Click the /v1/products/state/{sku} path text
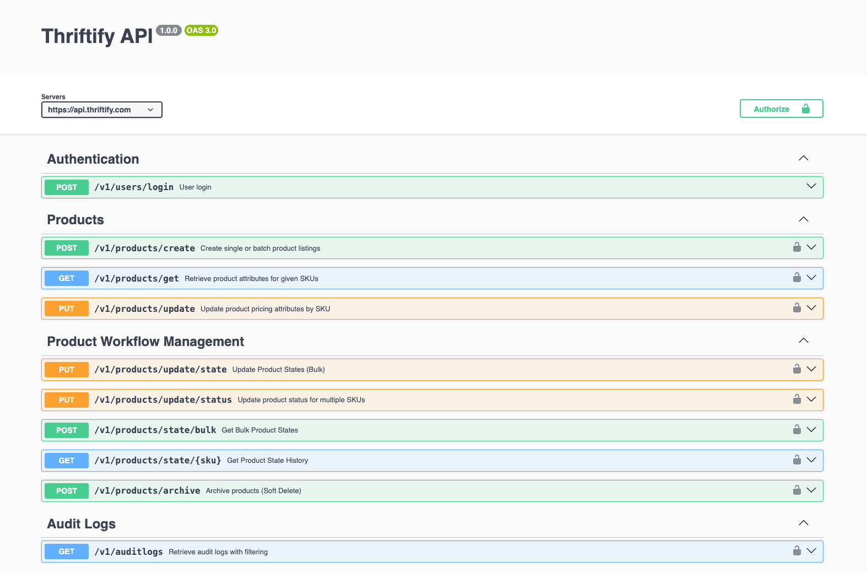 point(158,461)
